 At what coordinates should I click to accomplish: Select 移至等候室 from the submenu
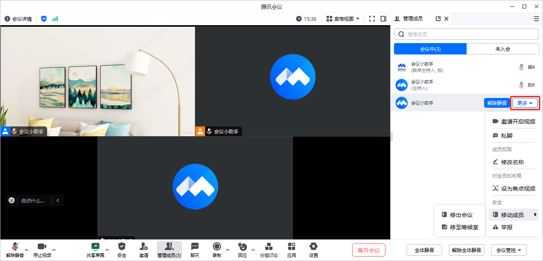pyautogui.click(x=459, y=227)
